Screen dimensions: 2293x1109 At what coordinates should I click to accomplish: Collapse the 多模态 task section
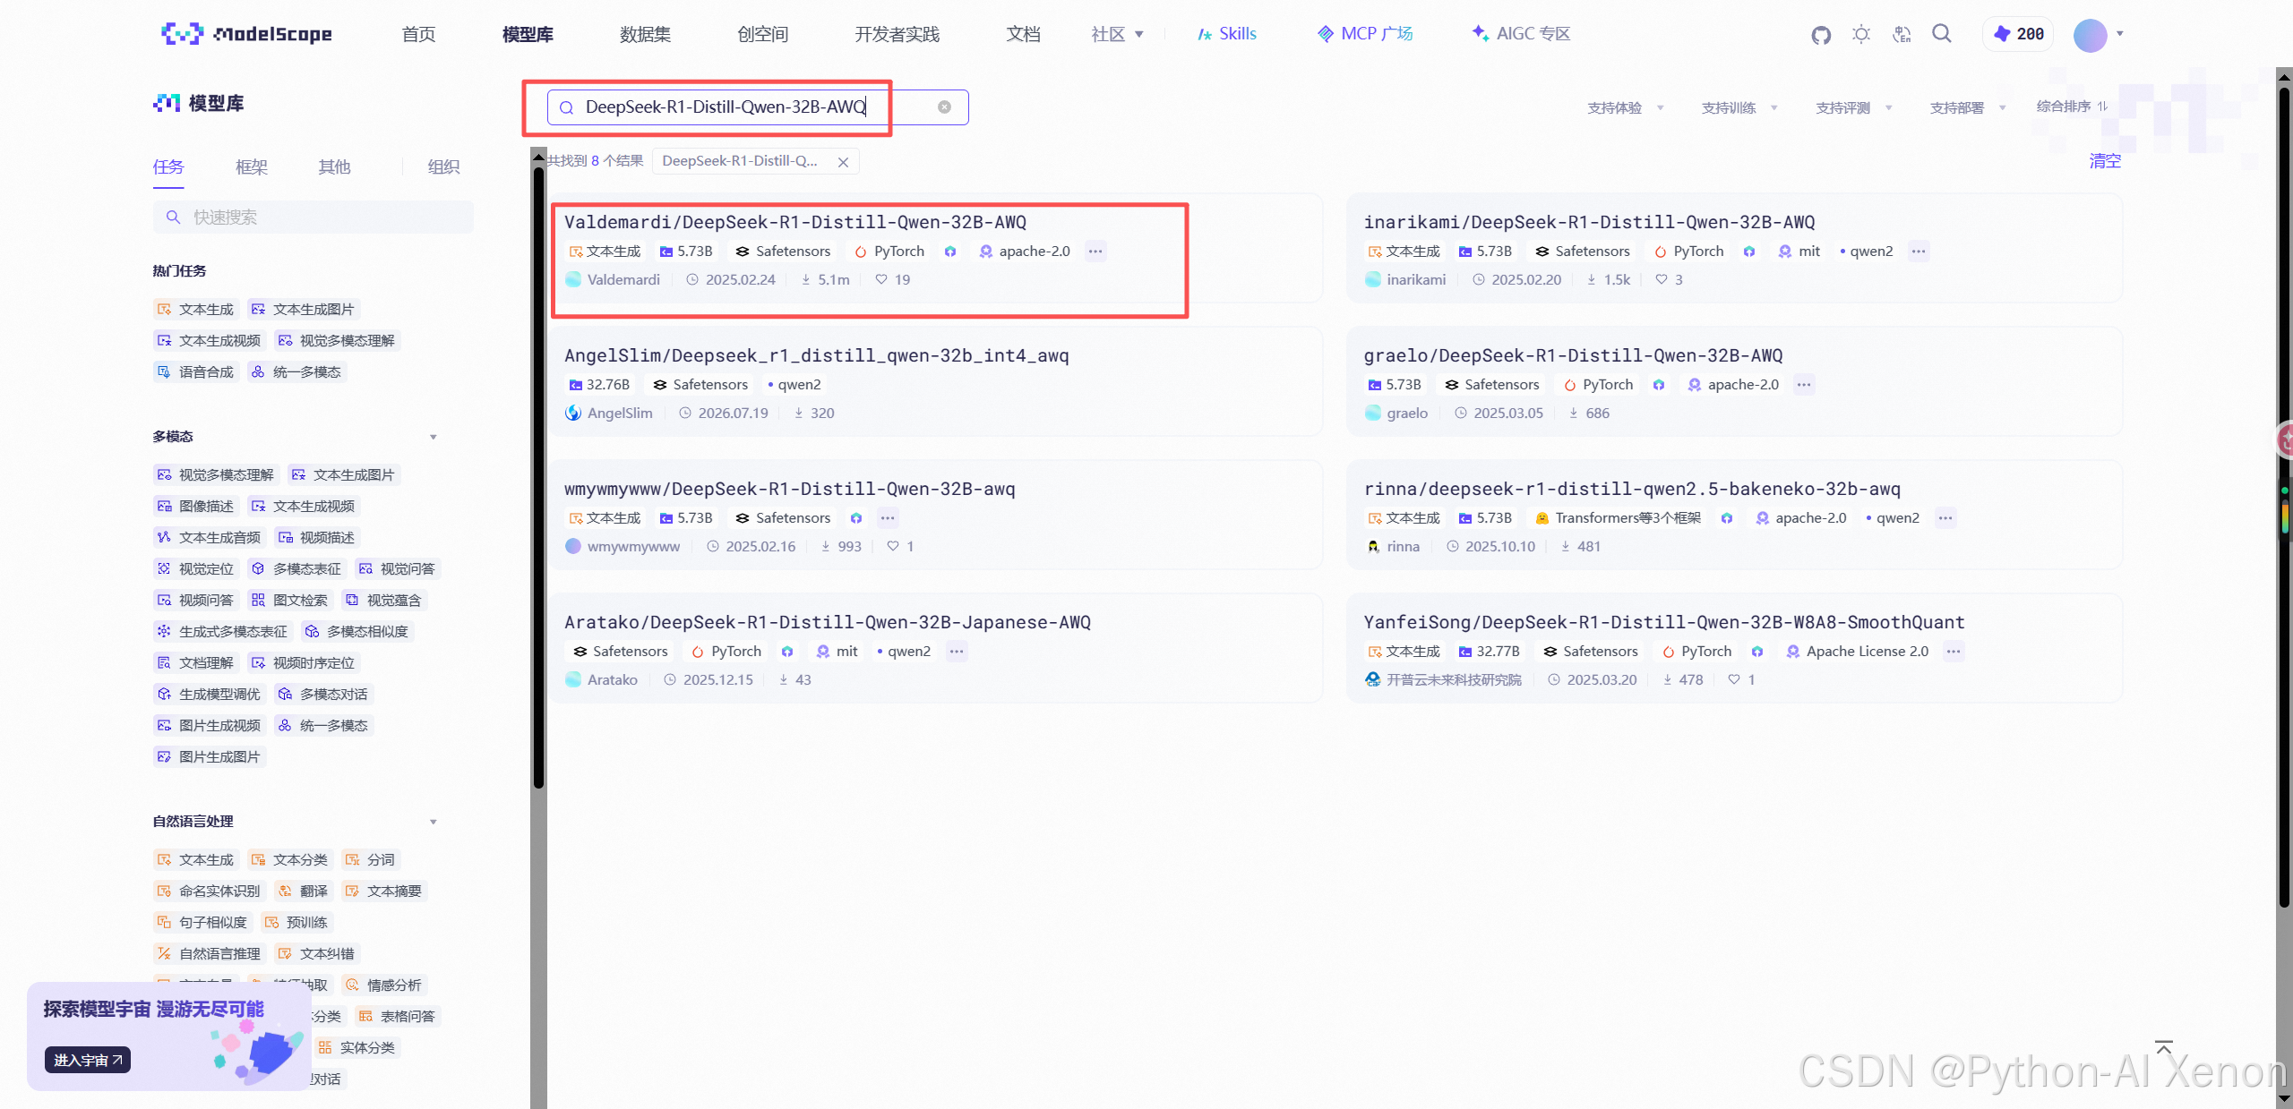pos(434,437)
